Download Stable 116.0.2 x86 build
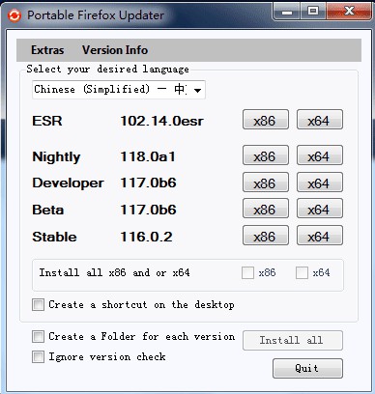This screenshot has height=394, width=375. point(266,236)
